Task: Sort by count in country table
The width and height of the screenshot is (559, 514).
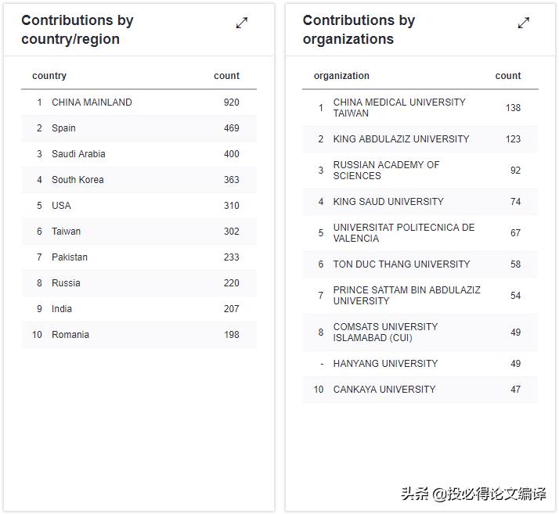Action: coord(226,76)
